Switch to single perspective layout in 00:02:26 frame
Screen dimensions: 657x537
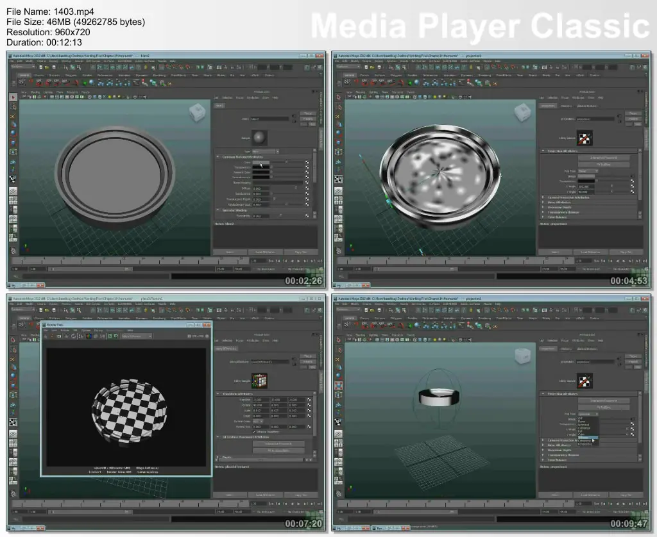tap(13, 191)
